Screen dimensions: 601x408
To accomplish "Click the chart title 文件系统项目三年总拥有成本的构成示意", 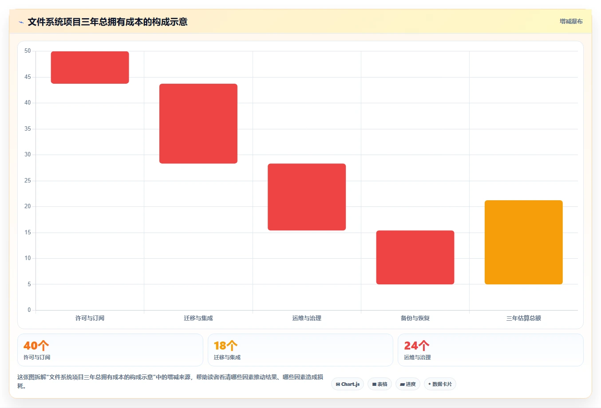I will 107,22.
